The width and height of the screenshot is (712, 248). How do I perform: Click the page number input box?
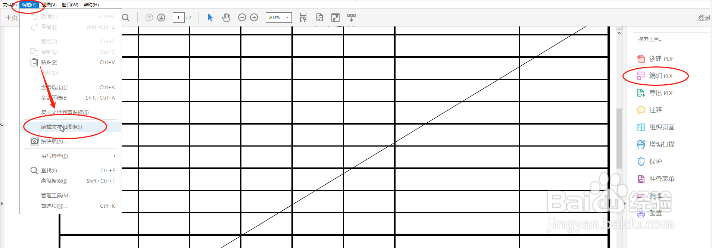tap(179, 18)
